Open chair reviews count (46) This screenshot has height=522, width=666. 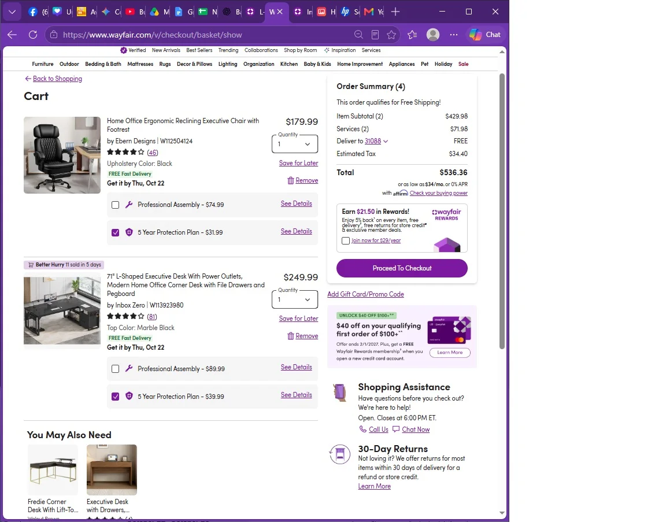point(153,153)
